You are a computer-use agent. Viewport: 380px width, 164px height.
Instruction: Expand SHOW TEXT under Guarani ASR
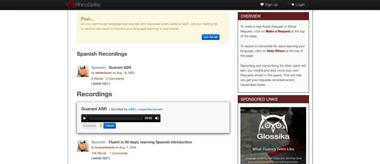point(101,84)
